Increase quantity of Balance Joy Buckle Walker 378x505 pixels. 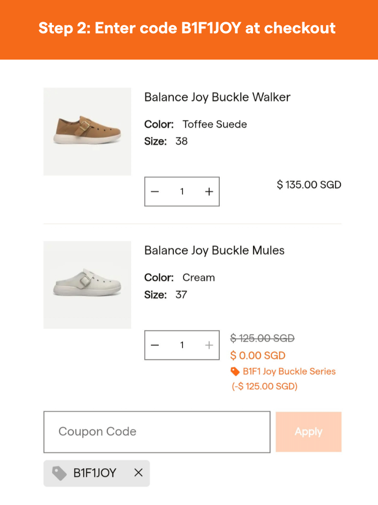tap(209, 192)
